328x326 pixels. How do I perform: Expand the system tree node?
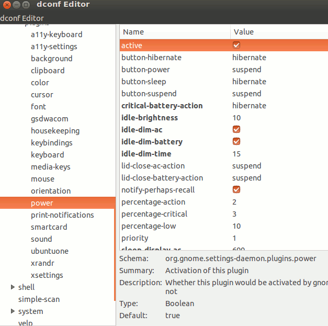13,311
